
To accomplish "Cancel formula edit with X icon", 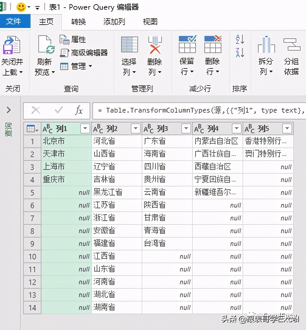I will [36, 110].
